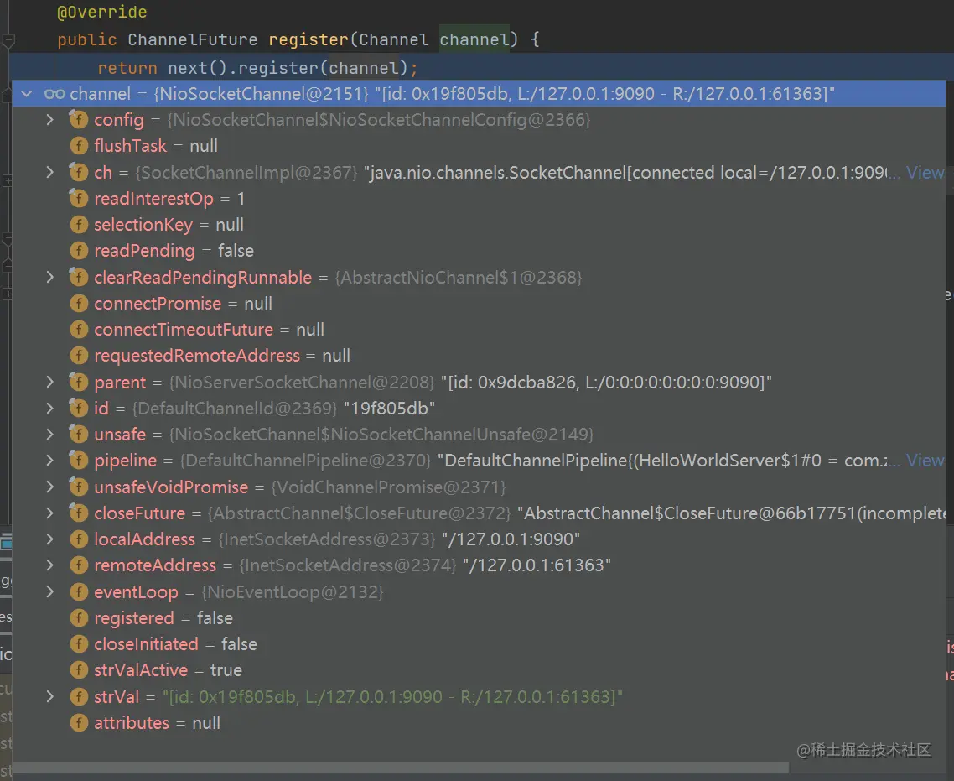Click the horizontal scrollbar under the variables
Viewport: 954px width, 781px height.
(400, 768)
